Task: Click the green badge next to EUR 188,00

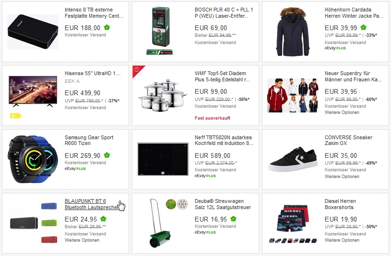Action: click(107, 27)
